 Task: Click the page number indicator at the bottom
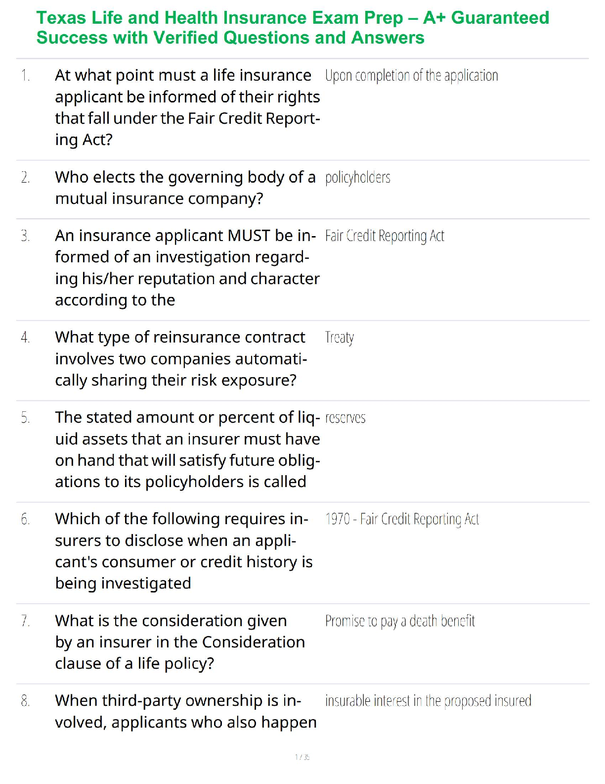tap(302, 757)
